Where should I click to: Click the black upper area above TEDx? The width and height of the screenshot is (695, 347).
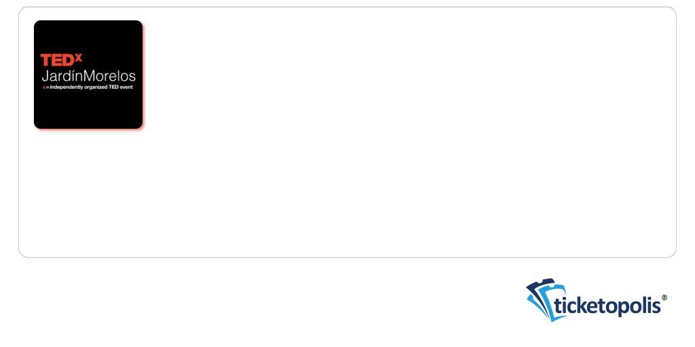point(88,37)
